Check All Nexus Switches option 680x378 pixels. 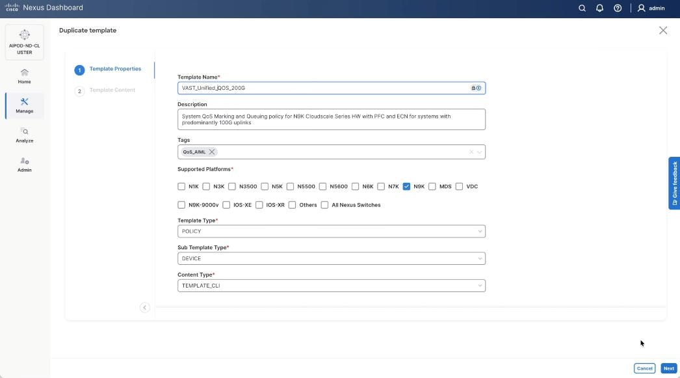click(x=324, y=204)
